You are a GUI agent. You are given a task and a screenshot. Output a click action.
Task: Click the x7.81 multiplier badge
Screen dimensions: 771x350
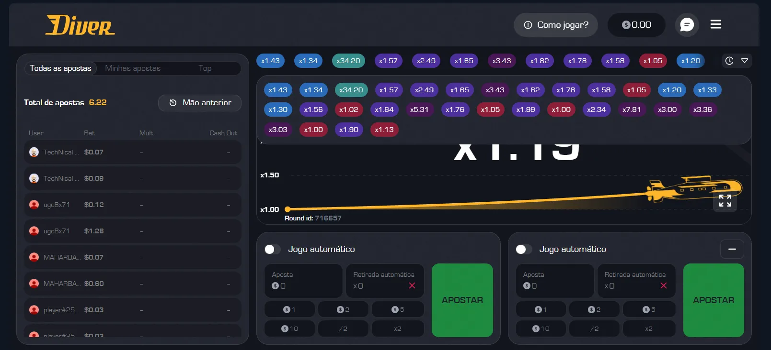click(x=632, y=109)
